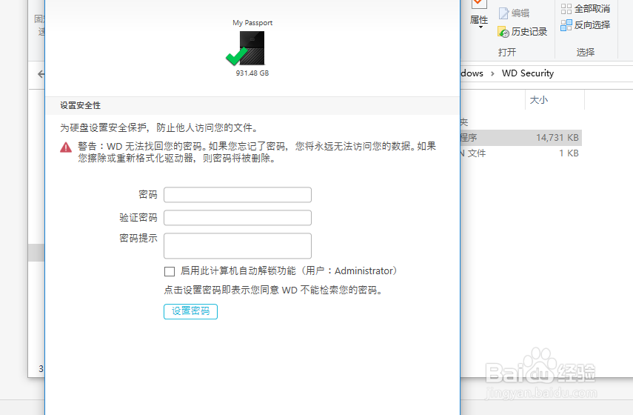Click the Explorer back arrow button

click(41, 74)
